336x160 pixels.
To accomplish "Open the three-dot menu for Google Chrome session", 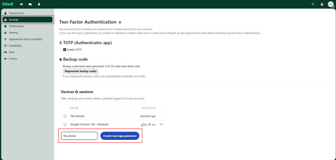I will click(161, 124).
